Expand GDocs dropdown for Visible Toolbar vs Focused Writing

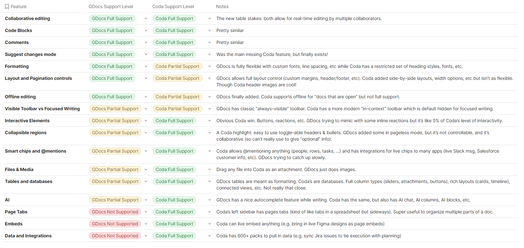[x=146, y=109]
